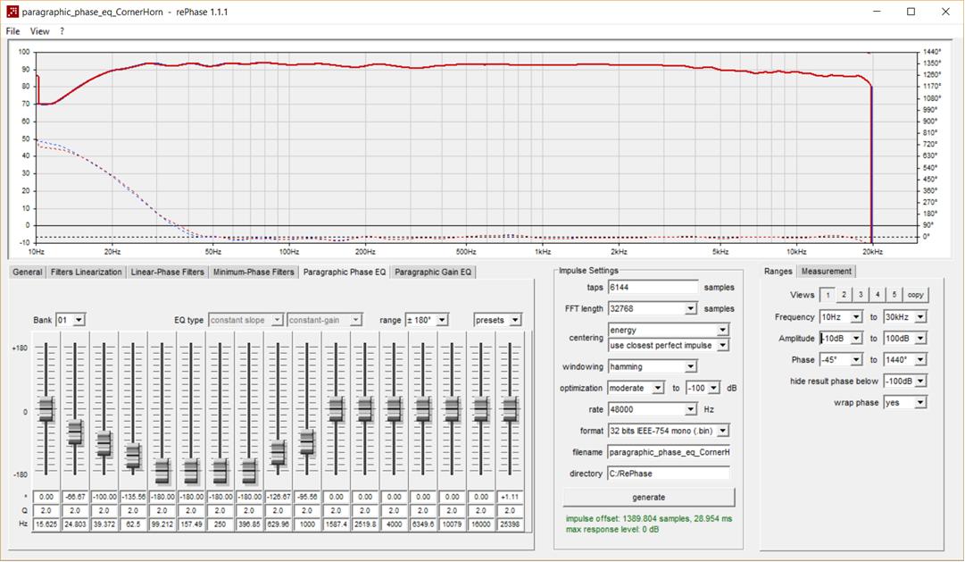The height and width of the screenshot is (562, 965).
Task: Click the generate button
Action: pos(649,498)
